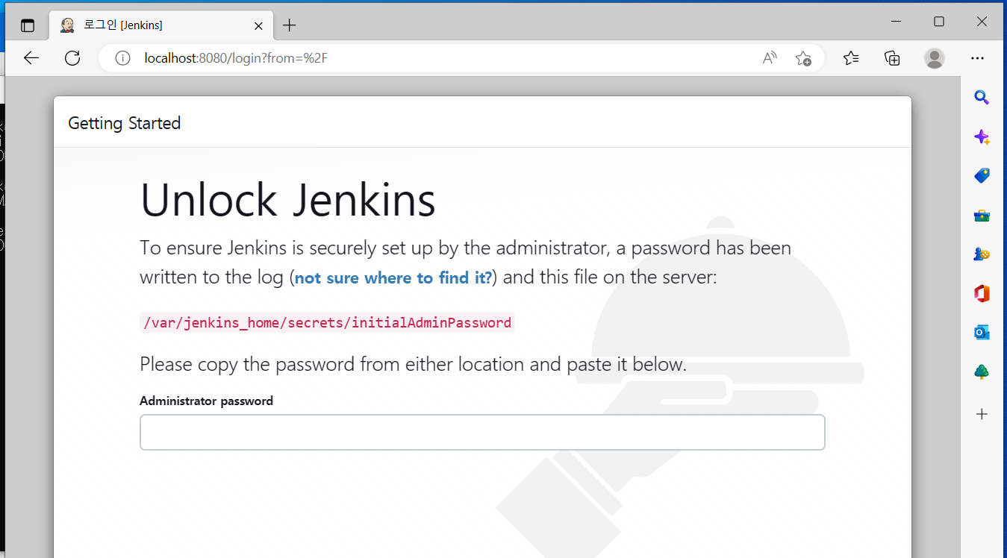Image resolution: width=1007 pixels, height=558 pixels.
Task: Click the browser Back arrow
Action: pos(31,58)
